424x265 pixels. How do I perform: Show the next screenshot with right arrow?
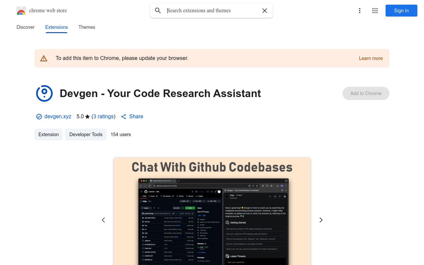coord(321,220)
